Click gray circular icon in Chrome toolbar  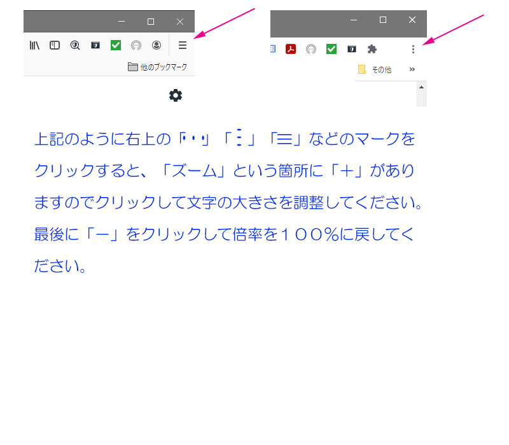(x=311, y=49)
